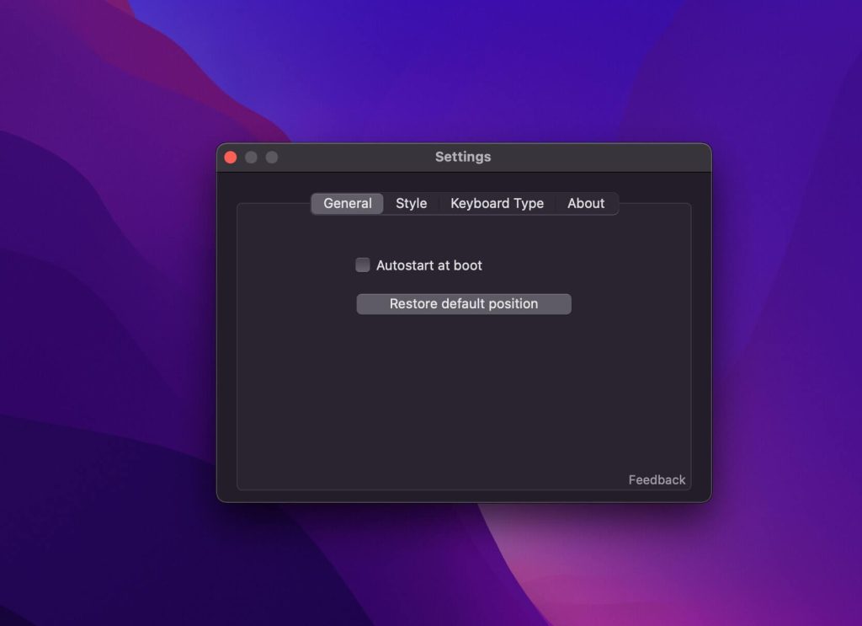This screenshot has width=862, height=626.
Task: Select the General tab
Action: pyautogui.click(x=346, y=203)
